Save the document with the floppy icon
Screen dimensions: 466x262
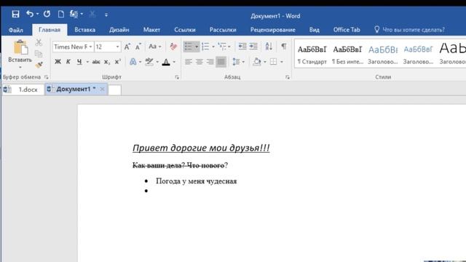(15, 14)
